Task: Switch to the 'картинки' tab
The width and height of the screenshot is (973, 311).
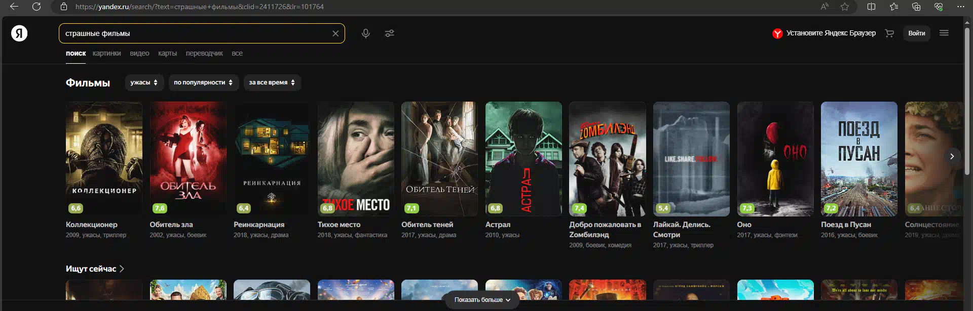Action: click(x=107, y=53)
